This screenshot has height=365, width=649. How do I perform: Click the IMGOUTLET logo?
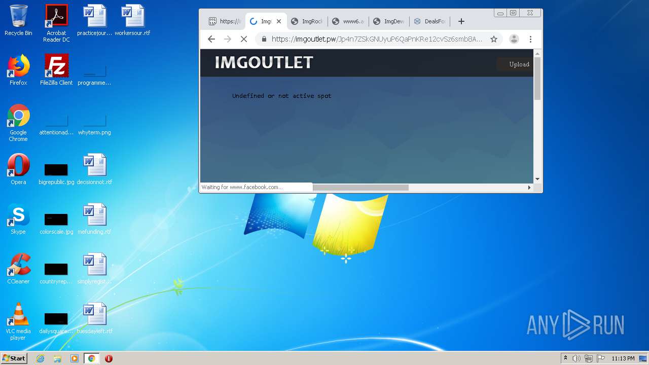[264, 62]
